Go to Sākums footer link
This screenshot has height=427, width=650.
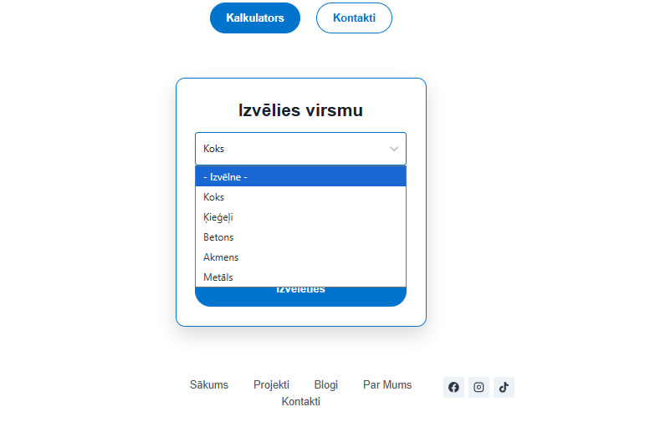[209, 385]
